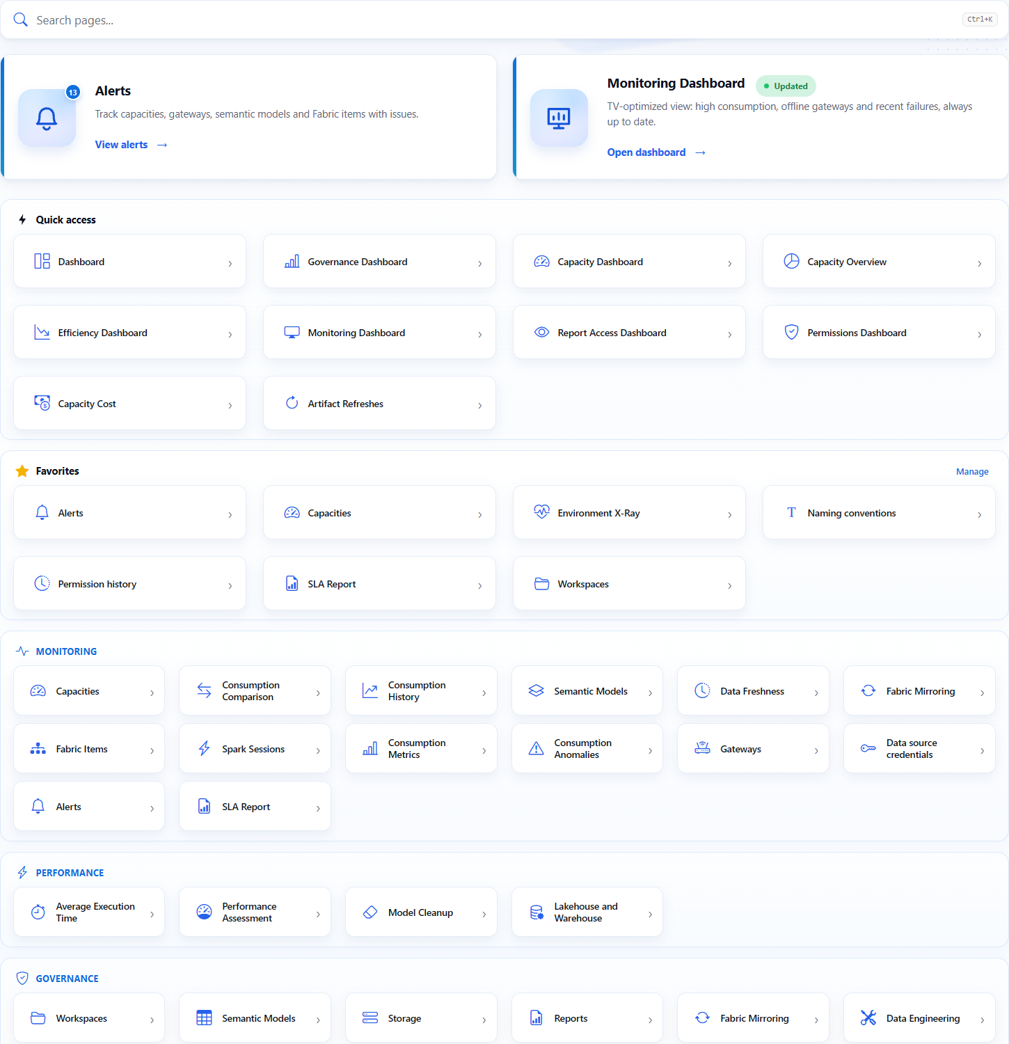Click the chevron on the Consumption Metrics card
The width and height of the screenshot is (1009, 1044).
point(484,751)
